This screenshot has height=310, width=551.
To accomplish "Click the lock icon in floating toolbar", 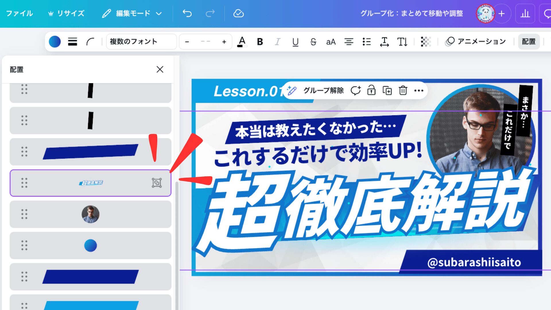I will coord(371,91).
